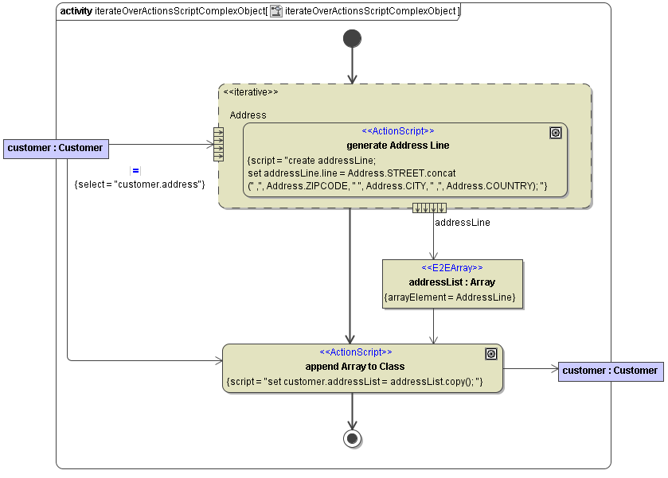Select the right customer : Customer output node
The height and width of the screenshot is (478, 668).
(x=611, y=371)
